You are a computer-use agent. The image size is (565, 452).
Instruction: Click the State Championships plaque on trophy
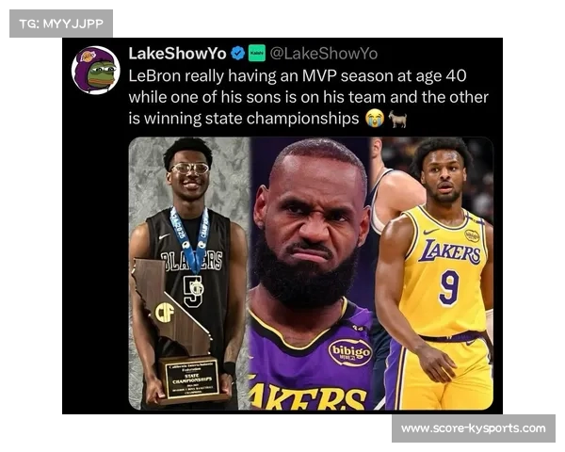192,379
